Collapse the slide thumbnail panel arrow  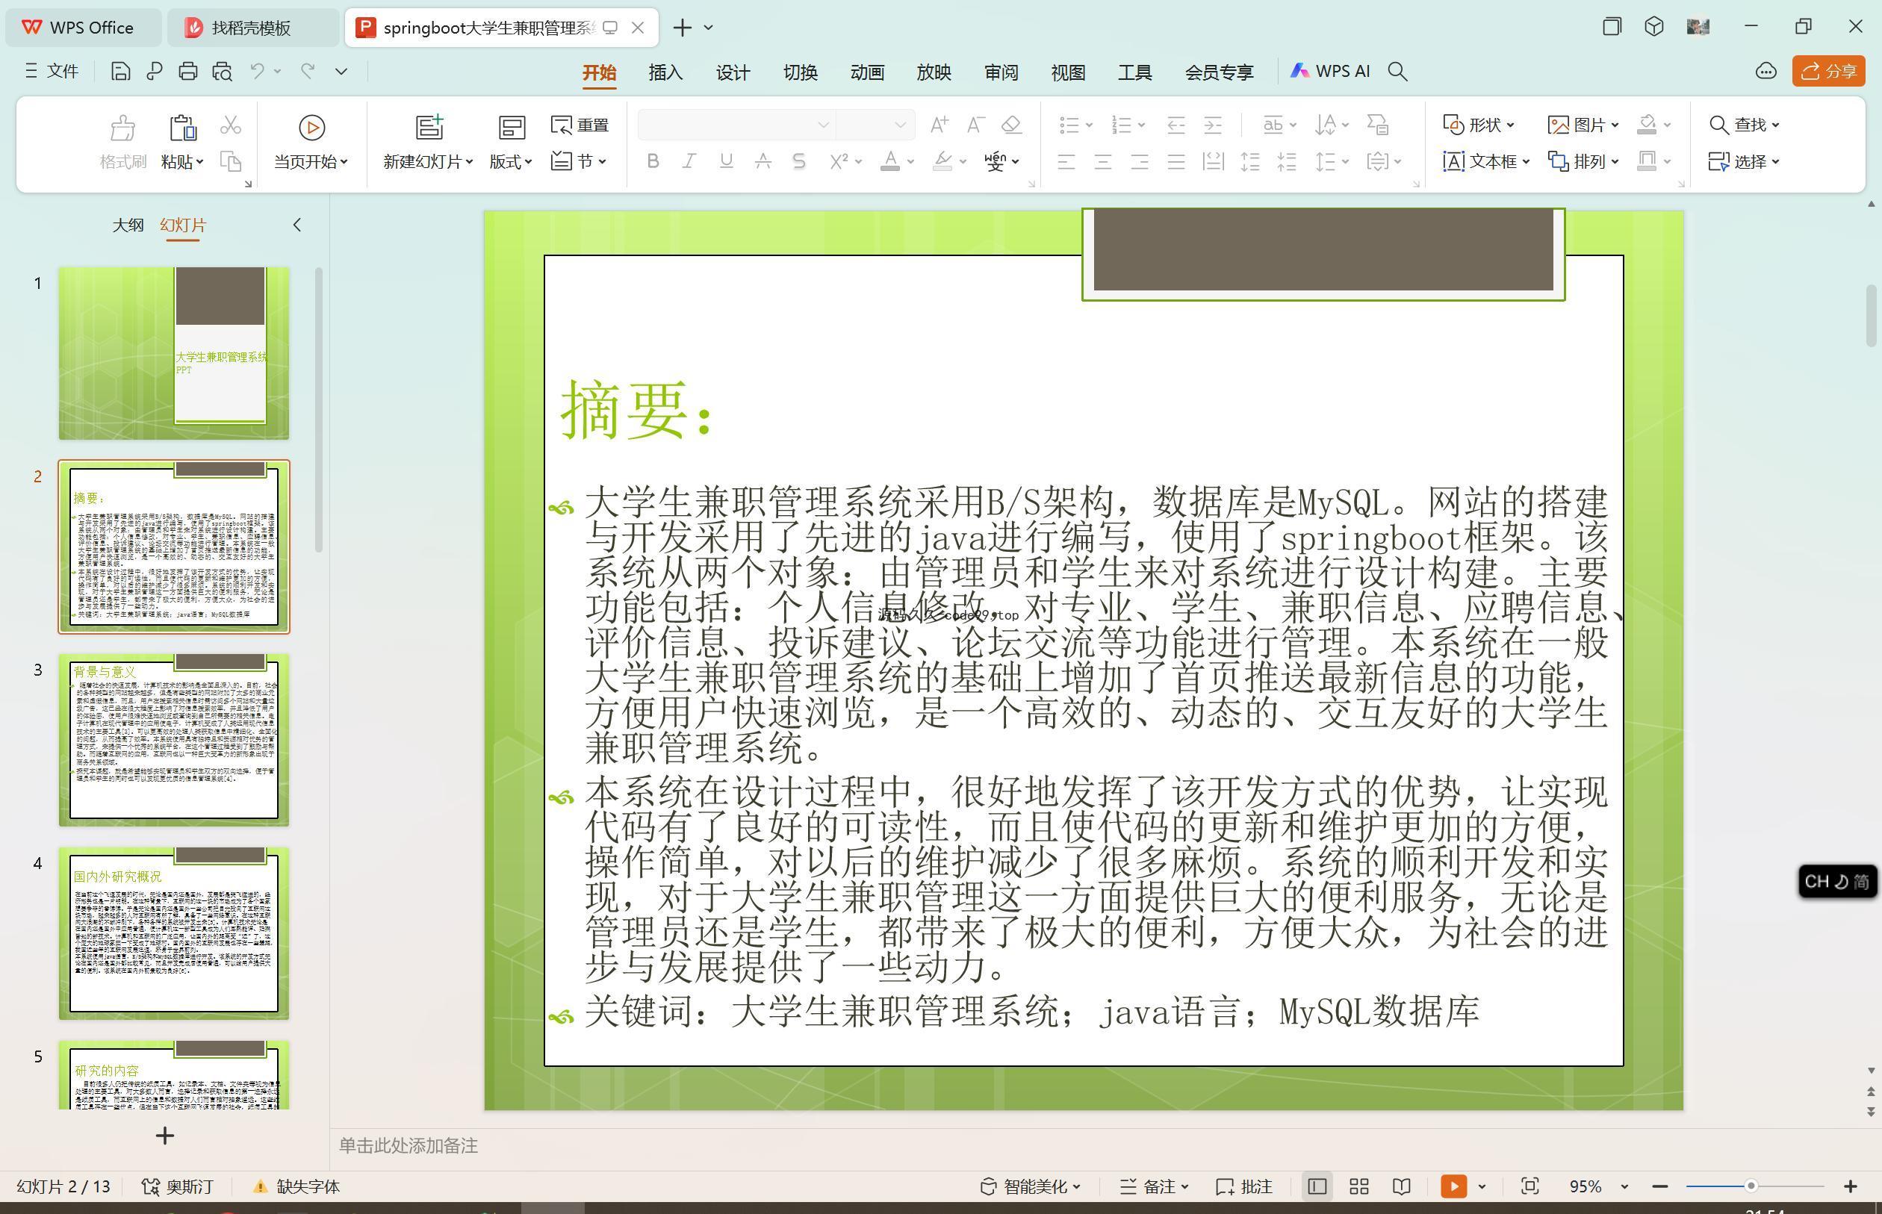coord(297,225)
